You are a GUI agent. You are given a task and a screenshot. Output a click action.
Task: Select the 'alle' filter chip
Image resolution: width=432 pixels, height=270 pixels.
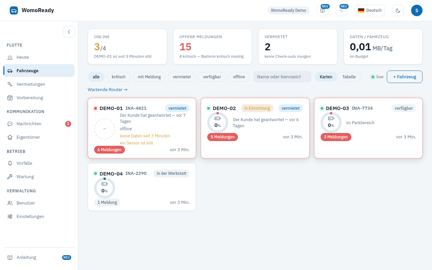point(96,77)
